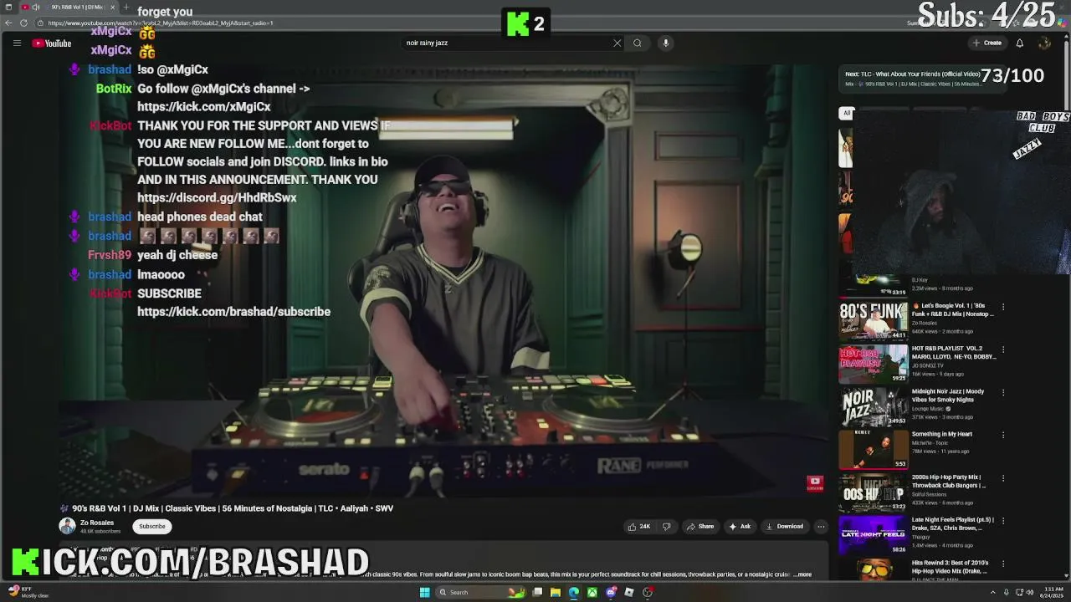
Task: Open options for 2000s Hip-Hop Party Mix
Action: (x=1003, y=477)
